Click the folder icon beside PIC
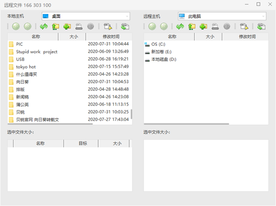The height and width of the screenshot is (206, 276). tap(11, 44)
